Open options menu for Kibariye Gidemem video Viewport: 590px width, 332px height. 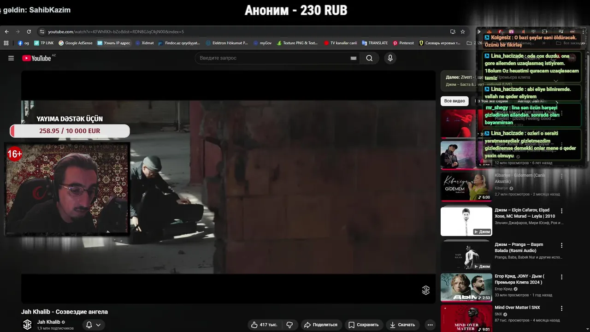[x=561, y=176]
